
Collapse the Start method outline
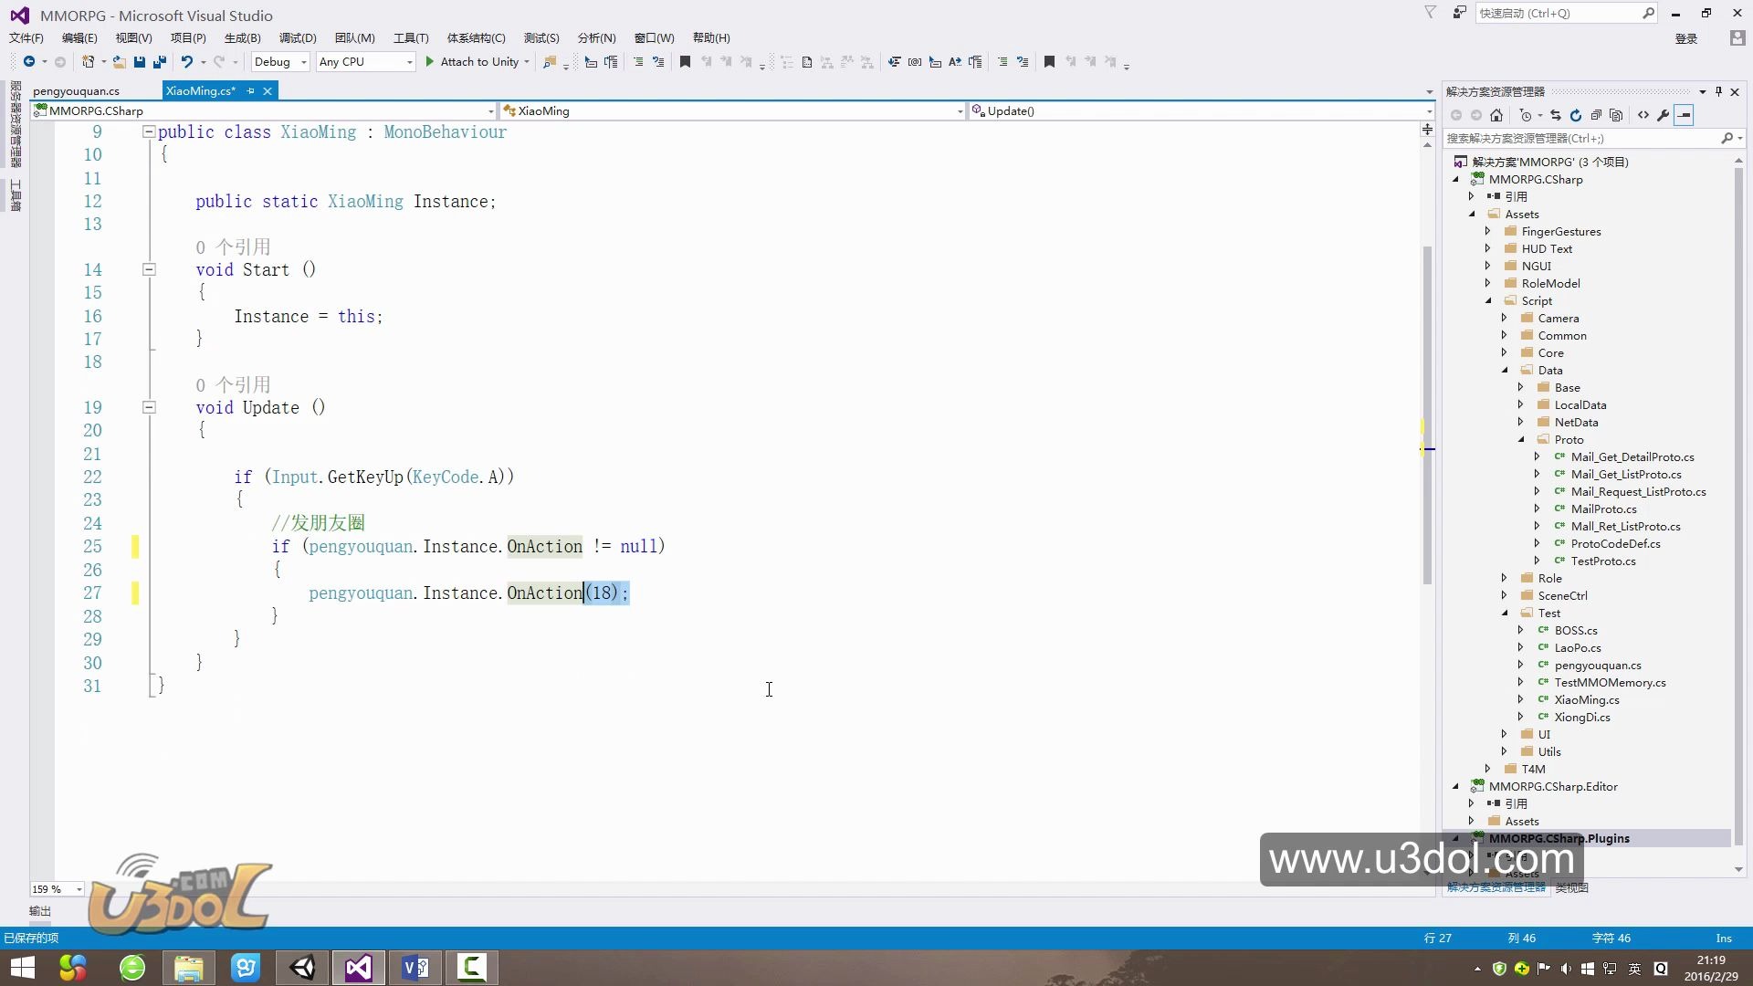point(148,269)
